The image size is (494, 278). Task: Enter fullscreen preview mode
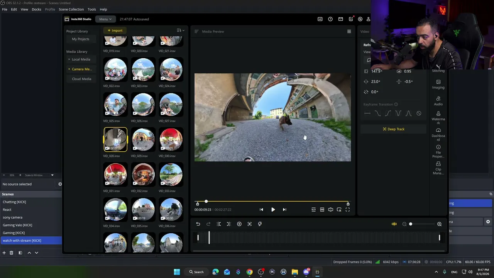[347, 210]
